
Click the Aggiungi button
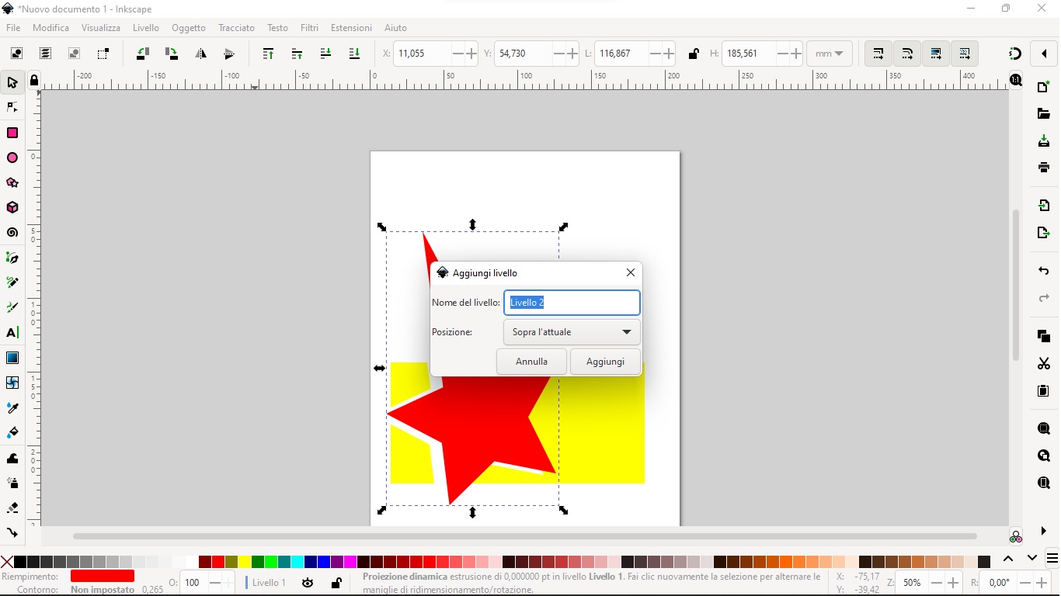pos(605,362)
